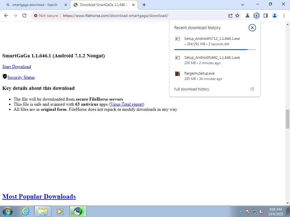Open a new tab with plus button
Viewport: 290px width, 217px height.
144,5
